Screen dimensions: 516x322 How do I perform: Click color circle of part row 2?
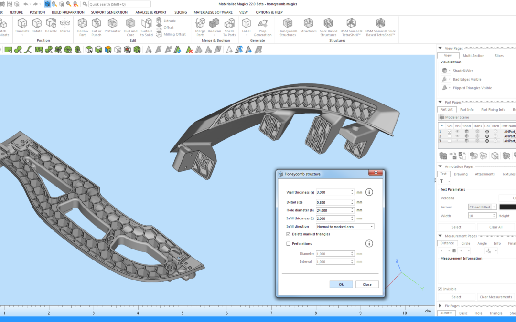tap(487, 136)
